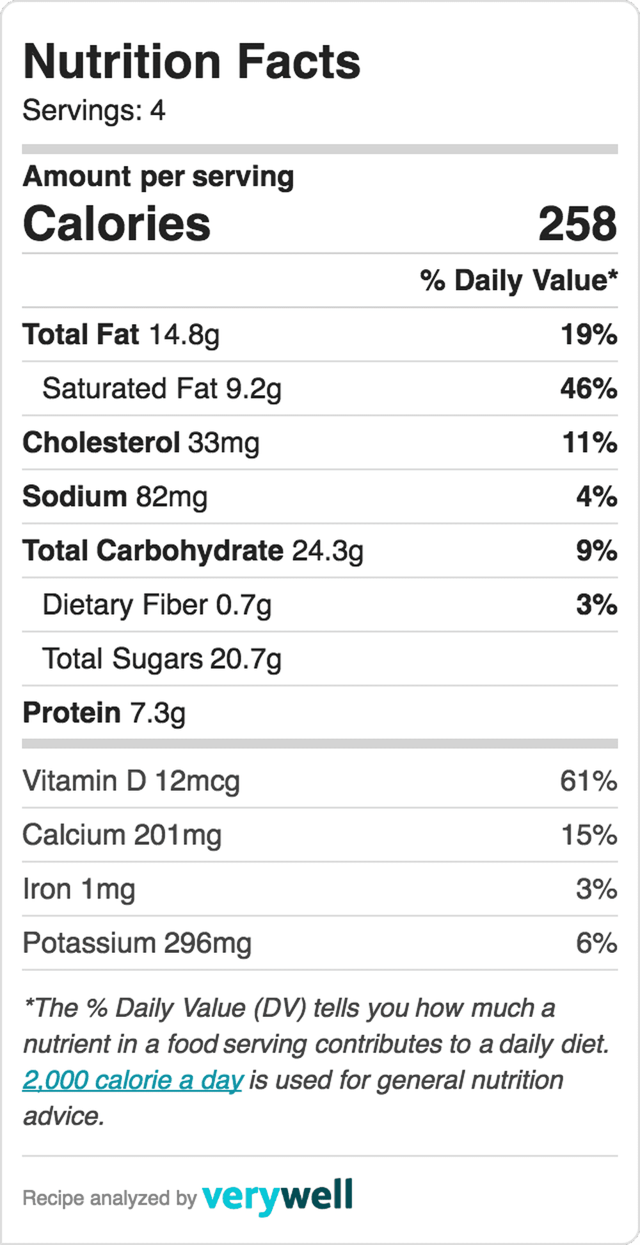Image resolution: width=640 pixels, height=1245 pixels.
Task: Click the Protein 7.3g row
Action: click(320, 713)
